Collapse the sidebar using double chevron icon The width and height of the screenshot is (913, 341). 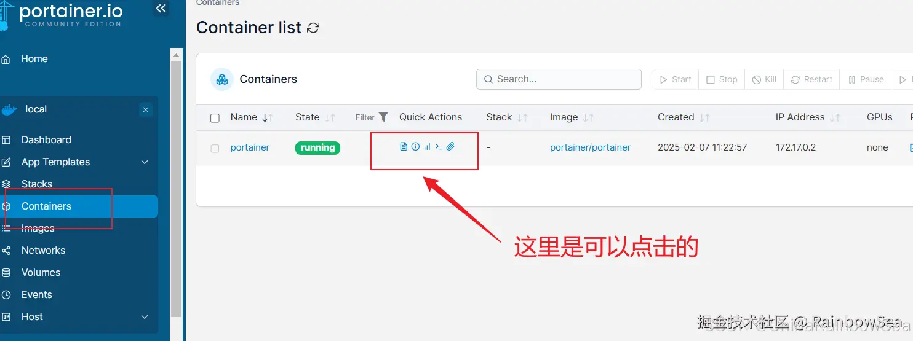click(161, 9)
